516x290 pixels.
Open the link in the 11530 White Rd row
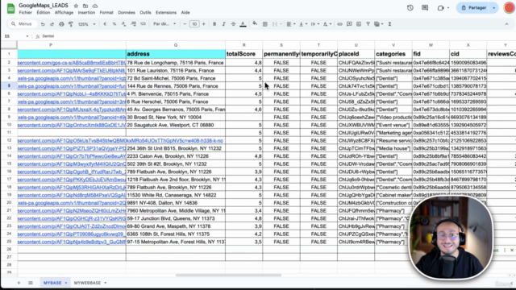coord(72,195)
